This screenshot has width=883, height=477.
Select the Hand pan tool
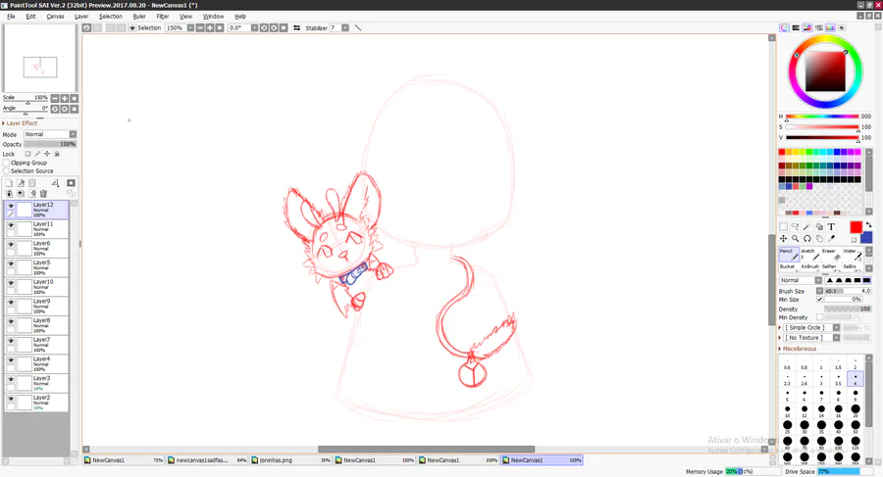819,239
